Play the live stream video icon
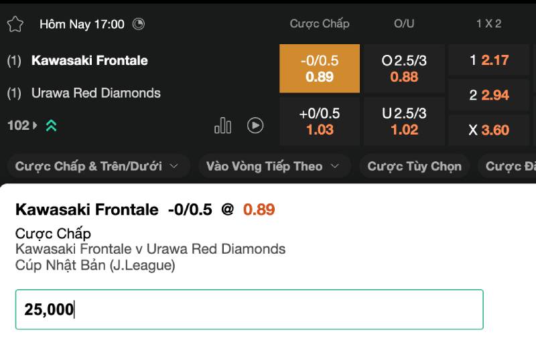 255,125
